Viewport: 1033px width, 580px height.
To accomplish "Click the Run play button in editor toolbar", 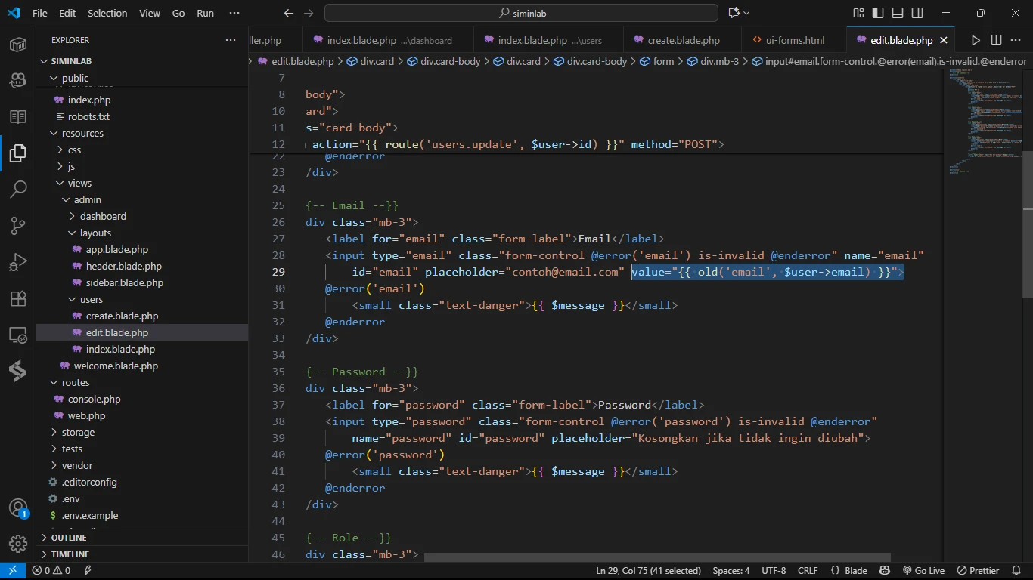I will click(x=976, y=40).
